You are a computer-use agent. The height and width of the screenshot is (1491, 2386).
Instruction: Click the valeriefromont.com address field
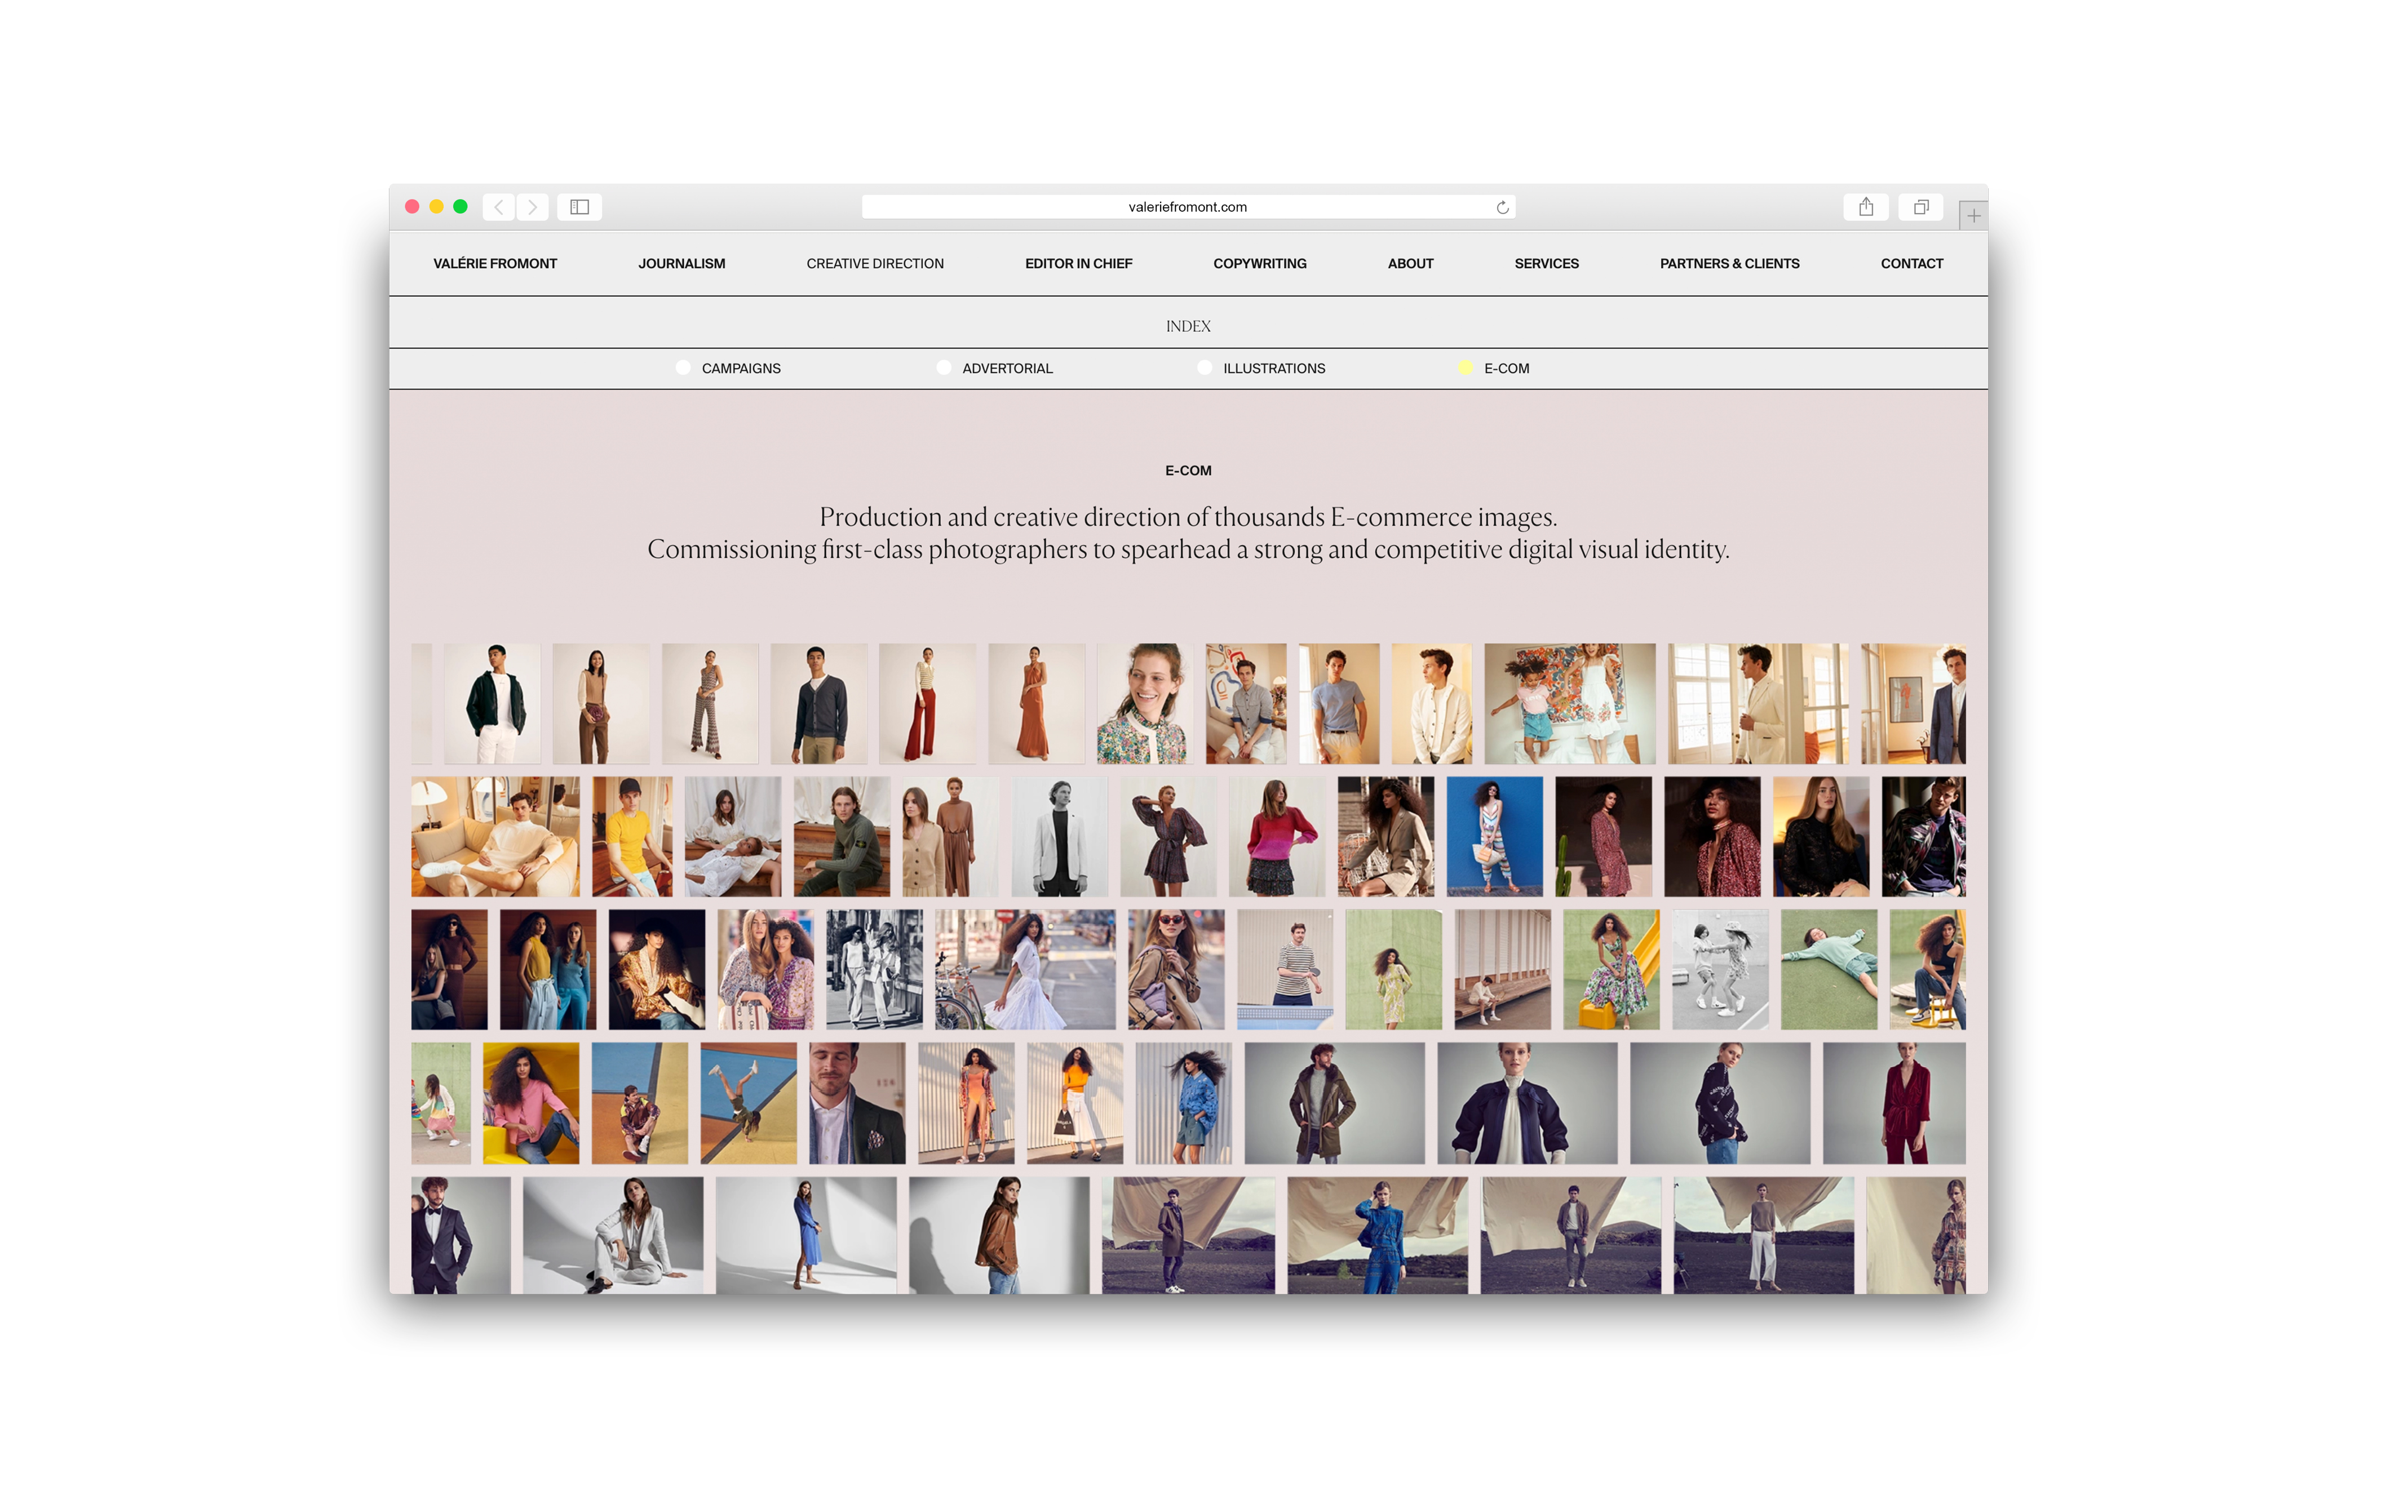point(1187,207)
